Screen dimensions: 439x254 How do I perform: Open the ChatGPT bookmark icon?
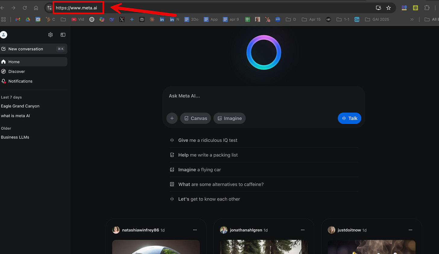click(92, 19)
